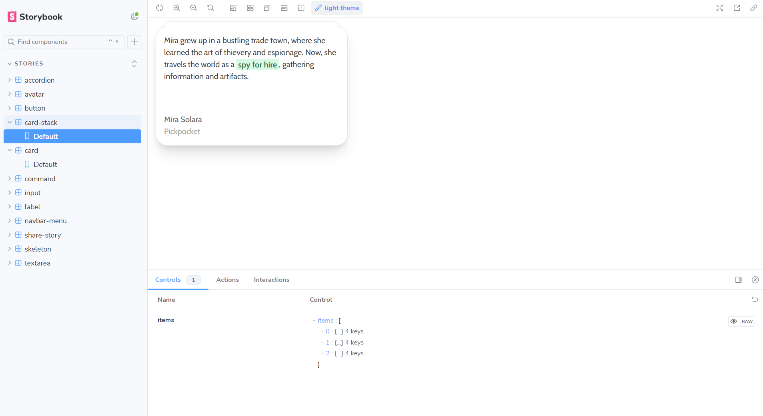
Task: Show RAW view of items control
Action: [741, 321]
